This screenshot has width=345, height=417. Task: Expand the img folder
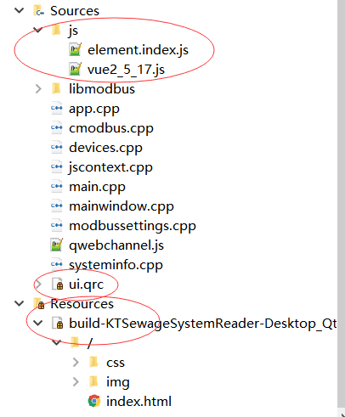[x=76, y=381]
